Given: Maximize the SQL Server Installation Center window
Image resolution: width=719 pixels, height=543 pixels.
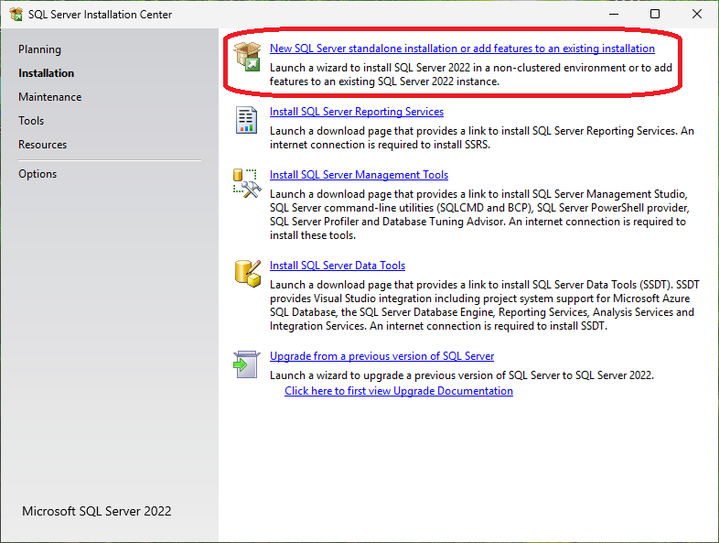Looking at the screenshot, I should [x=655, y=15].
